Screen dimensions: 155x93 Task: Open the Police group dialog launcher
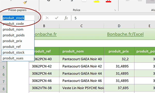[115, 10]
